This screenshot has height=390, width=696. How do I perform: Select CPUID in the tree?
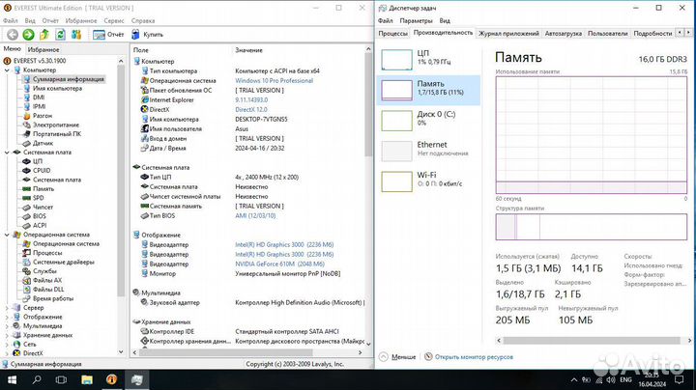[x=45, y=170]
